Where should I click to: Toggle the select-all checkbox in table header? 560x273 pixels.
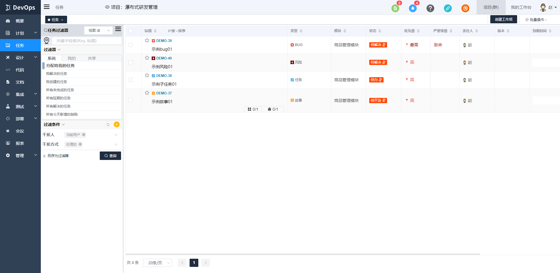(131, 31)
